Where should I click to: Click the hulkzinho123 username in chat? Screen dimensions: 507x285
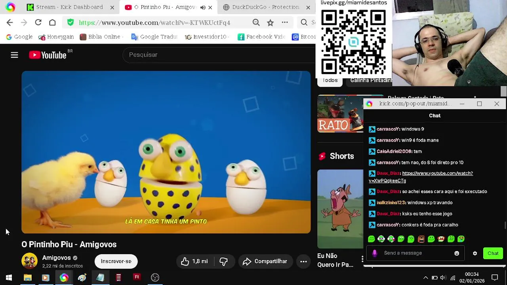pos(391,203)
